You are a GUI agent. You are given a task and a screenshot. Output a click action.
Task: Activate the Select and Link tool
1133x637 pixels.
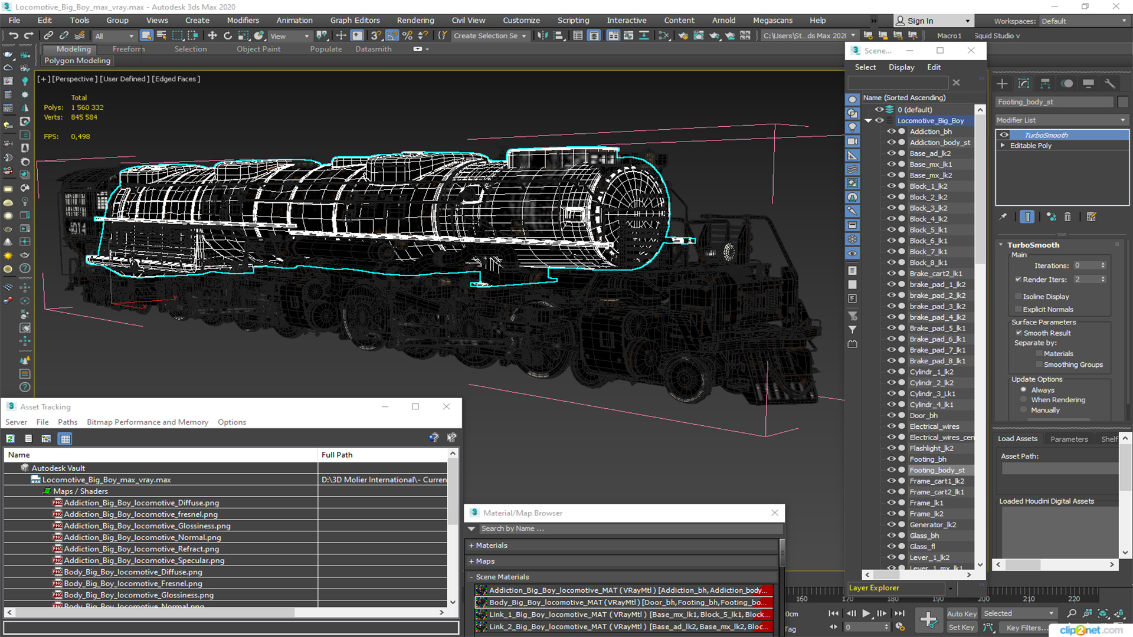[x=48, y=35]
